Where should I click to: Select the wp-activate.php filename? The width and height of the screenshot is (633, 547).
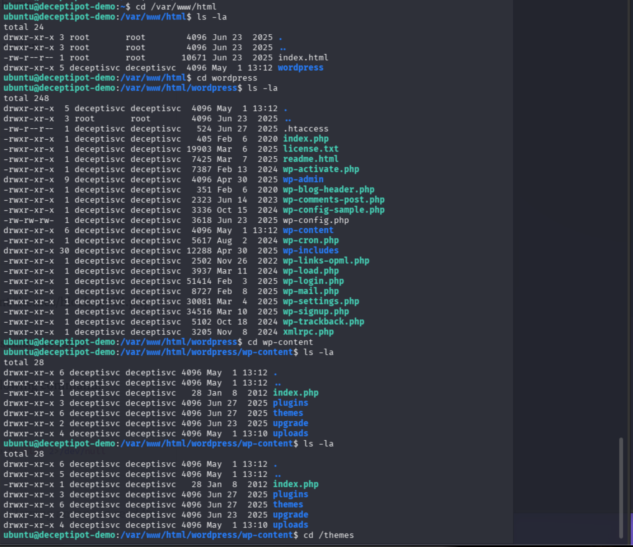[x=321, y=169]
